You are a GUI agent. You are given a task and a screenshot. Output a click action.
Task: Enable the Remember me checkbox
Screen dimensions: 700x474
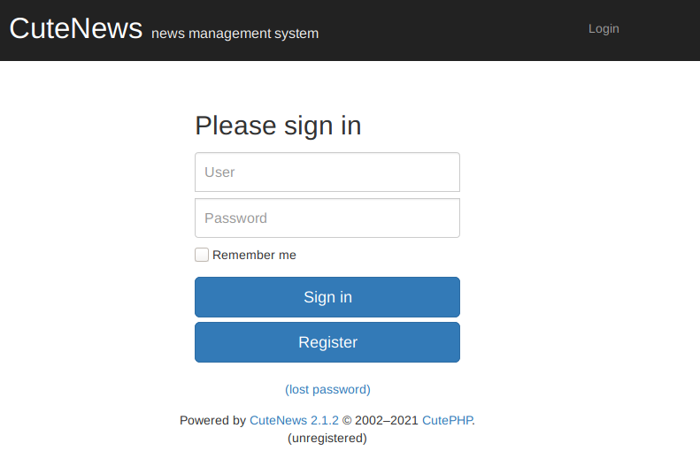point(202,255)
